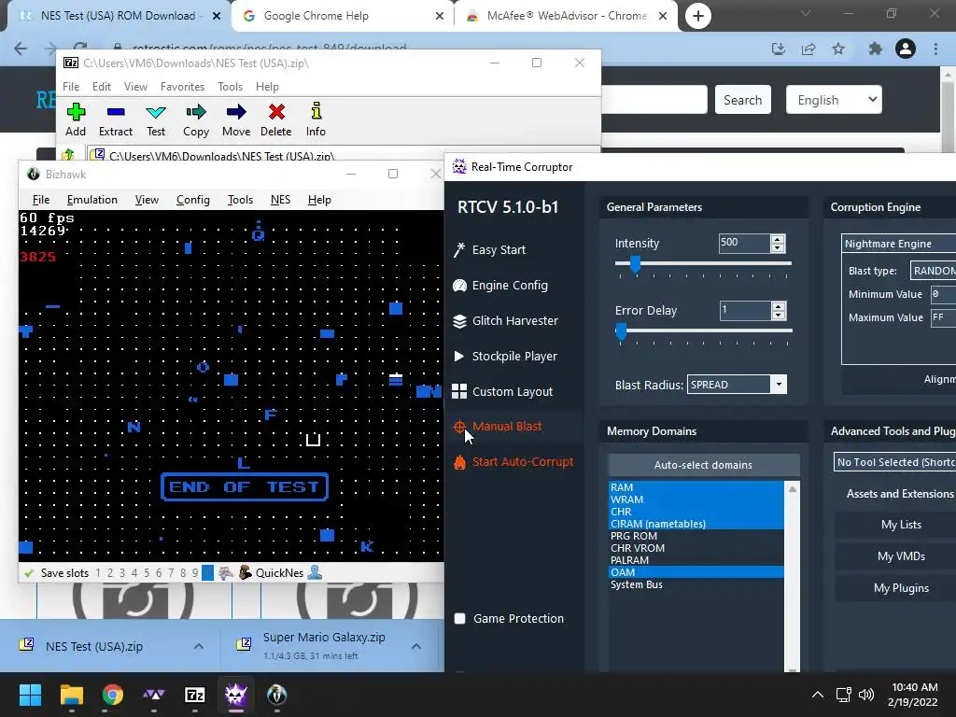Bookmark page with the star icon
This screenshot has width=956, height=717.
coord(839,49)
